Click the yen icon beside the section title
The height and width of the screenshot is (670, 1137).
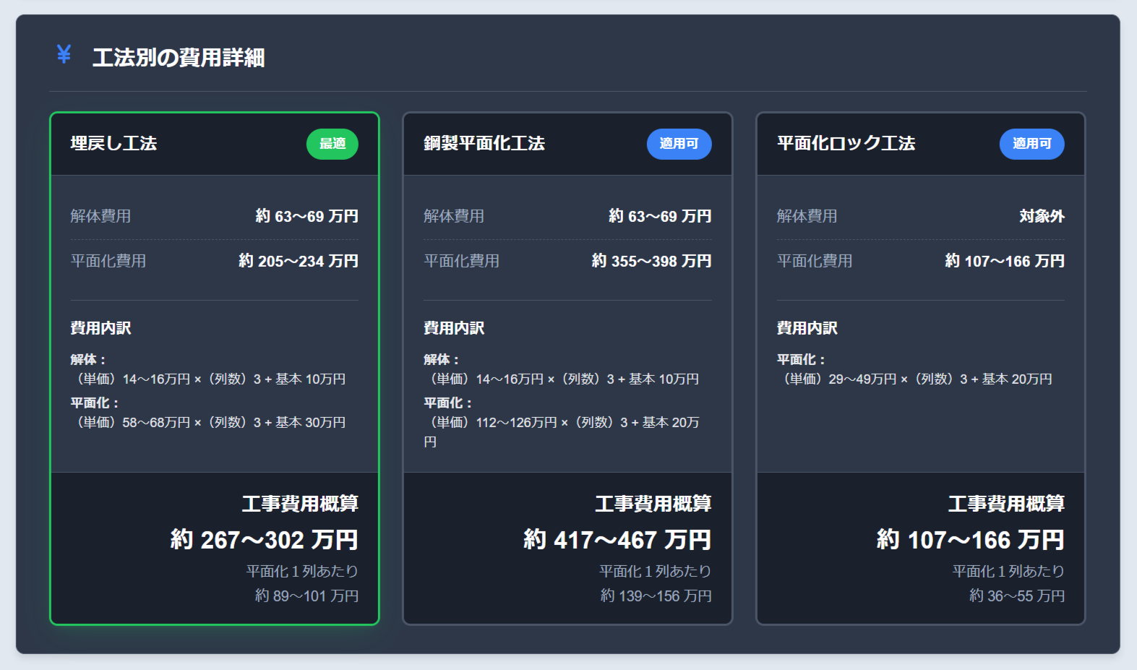click(64, 54)
